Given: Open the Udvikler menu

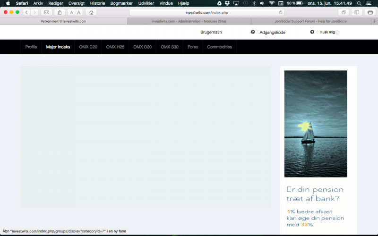Looking at the screenshot, I should pos(146,3).
